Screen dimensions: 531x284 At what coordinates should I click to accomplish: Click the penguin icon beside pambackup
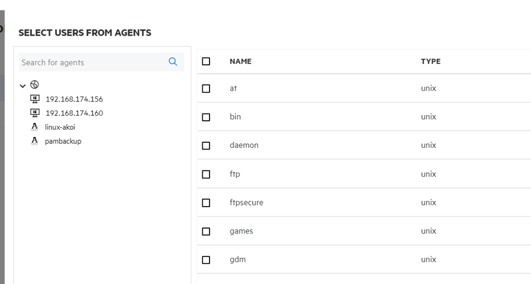point(35,141)
